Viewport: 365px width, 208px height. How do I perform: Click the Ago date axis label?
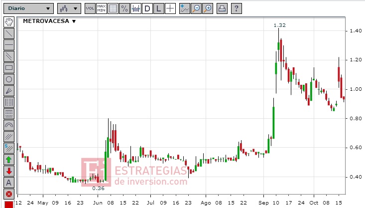(x=206, y=203)
